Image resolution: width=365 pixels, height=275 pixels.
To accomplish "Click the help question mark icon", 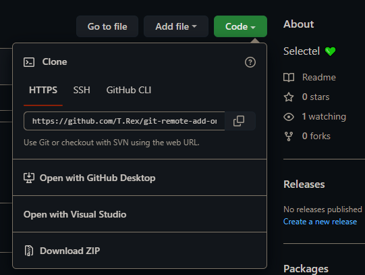I will (250, 62).
